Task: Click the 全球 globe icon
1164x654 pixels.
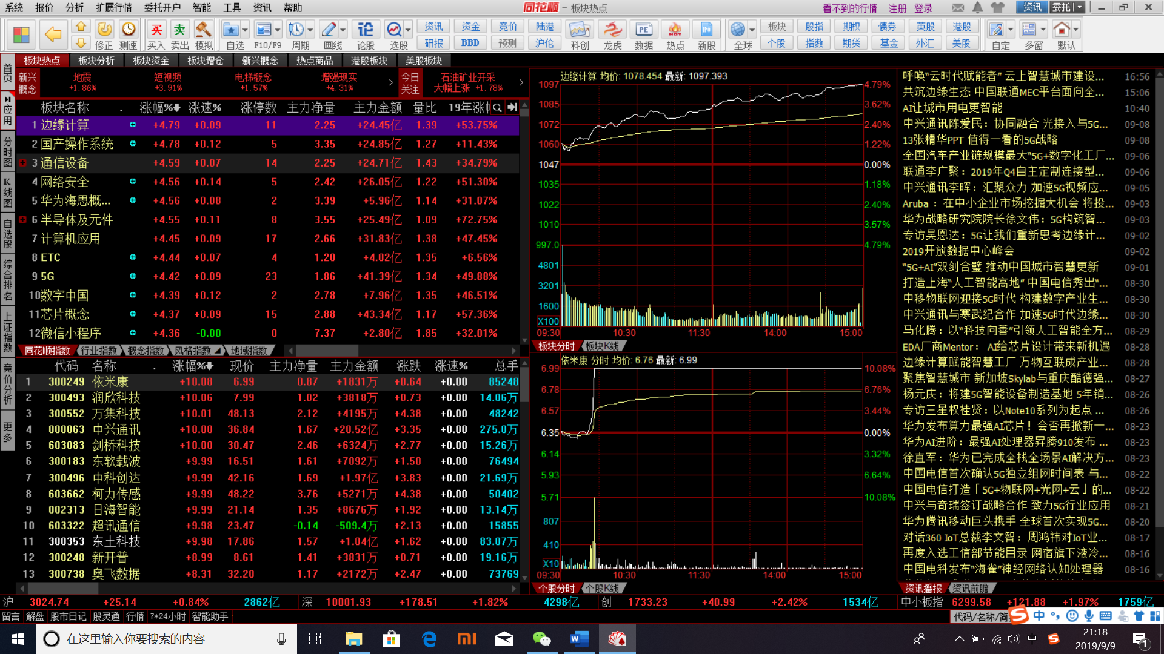Action: (x=738, y=30)
